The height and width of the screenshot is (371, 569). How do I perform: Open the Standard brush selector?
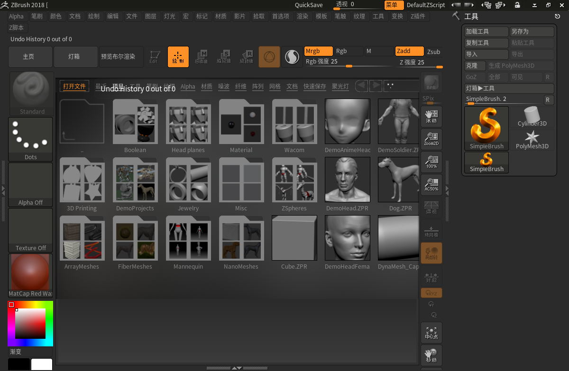(x=32, y=93)
